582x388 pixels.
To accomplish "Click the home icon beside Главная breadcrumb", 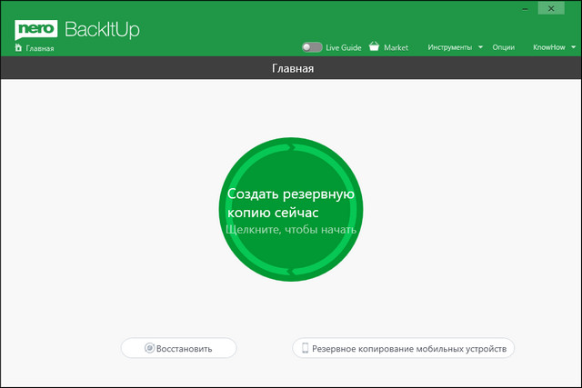I will (17, 47).
